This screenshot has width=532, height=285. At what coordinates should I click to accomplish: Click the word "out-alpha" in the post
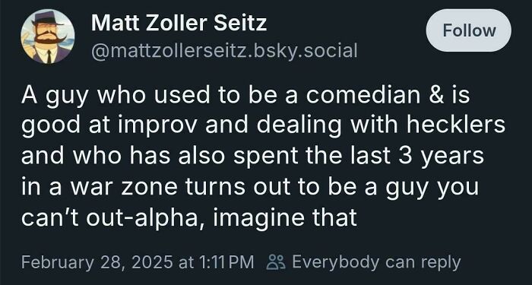pos(142,217)
